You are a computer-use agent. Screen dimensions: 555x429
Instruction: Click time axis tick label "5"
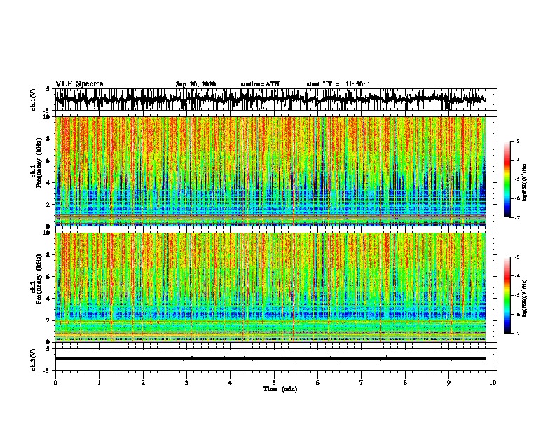click(274, 383)
